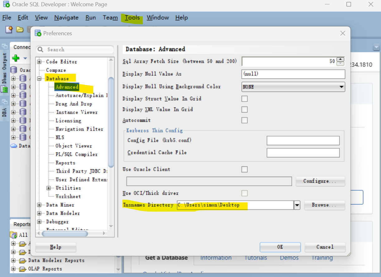Click the Tnsnames Directory path field
This screenshot has width=381, height=277.
[x=235, y=205]
